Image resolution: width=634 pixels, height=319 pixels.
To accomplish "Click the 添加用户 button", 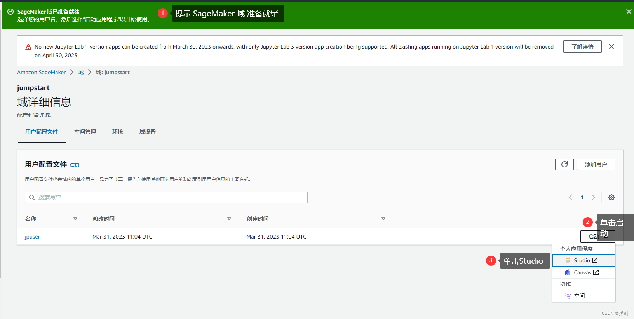I will click(x=596, y=164).
